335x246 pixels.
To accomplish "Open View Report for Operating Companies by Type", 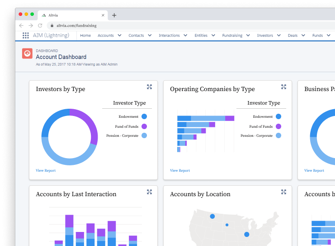I will coord(180,170).
